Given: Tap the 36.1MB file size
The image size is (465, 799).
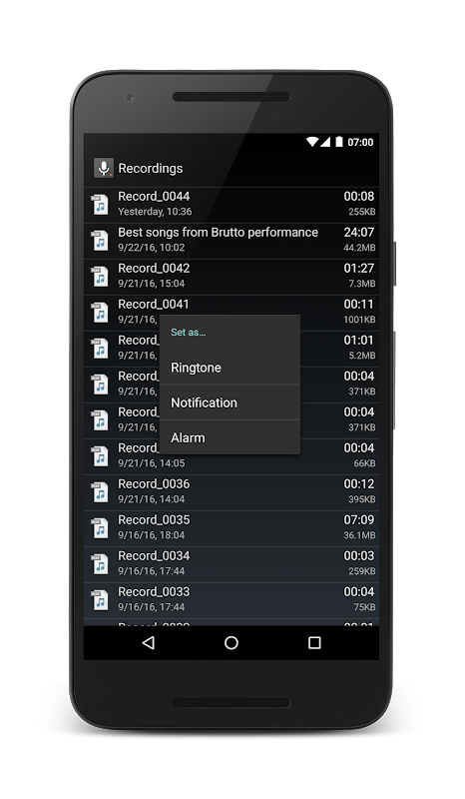Looking at the screenshot, I should click(x=359, y=535).
